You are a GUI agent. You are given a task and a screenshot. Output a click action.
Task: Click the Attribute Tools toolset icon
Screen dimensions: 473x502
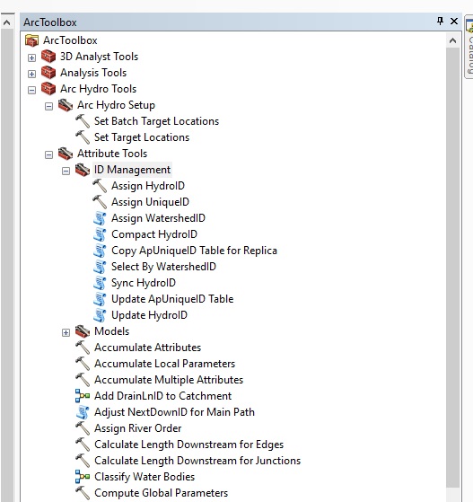pyautogui.click(x=66, y=154)
